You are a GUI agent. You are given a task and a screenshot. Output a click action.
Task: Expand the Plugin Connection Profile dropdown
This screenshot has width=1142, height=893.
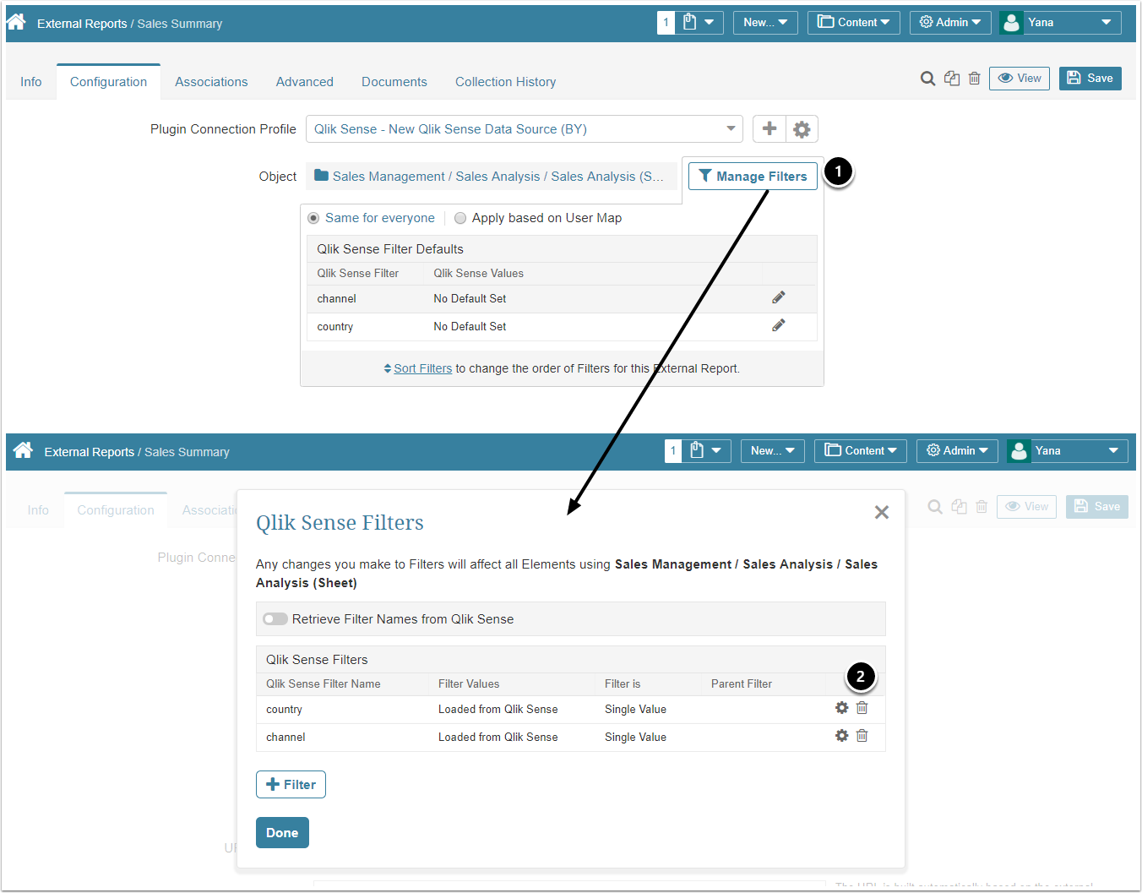tap(525, 129)
